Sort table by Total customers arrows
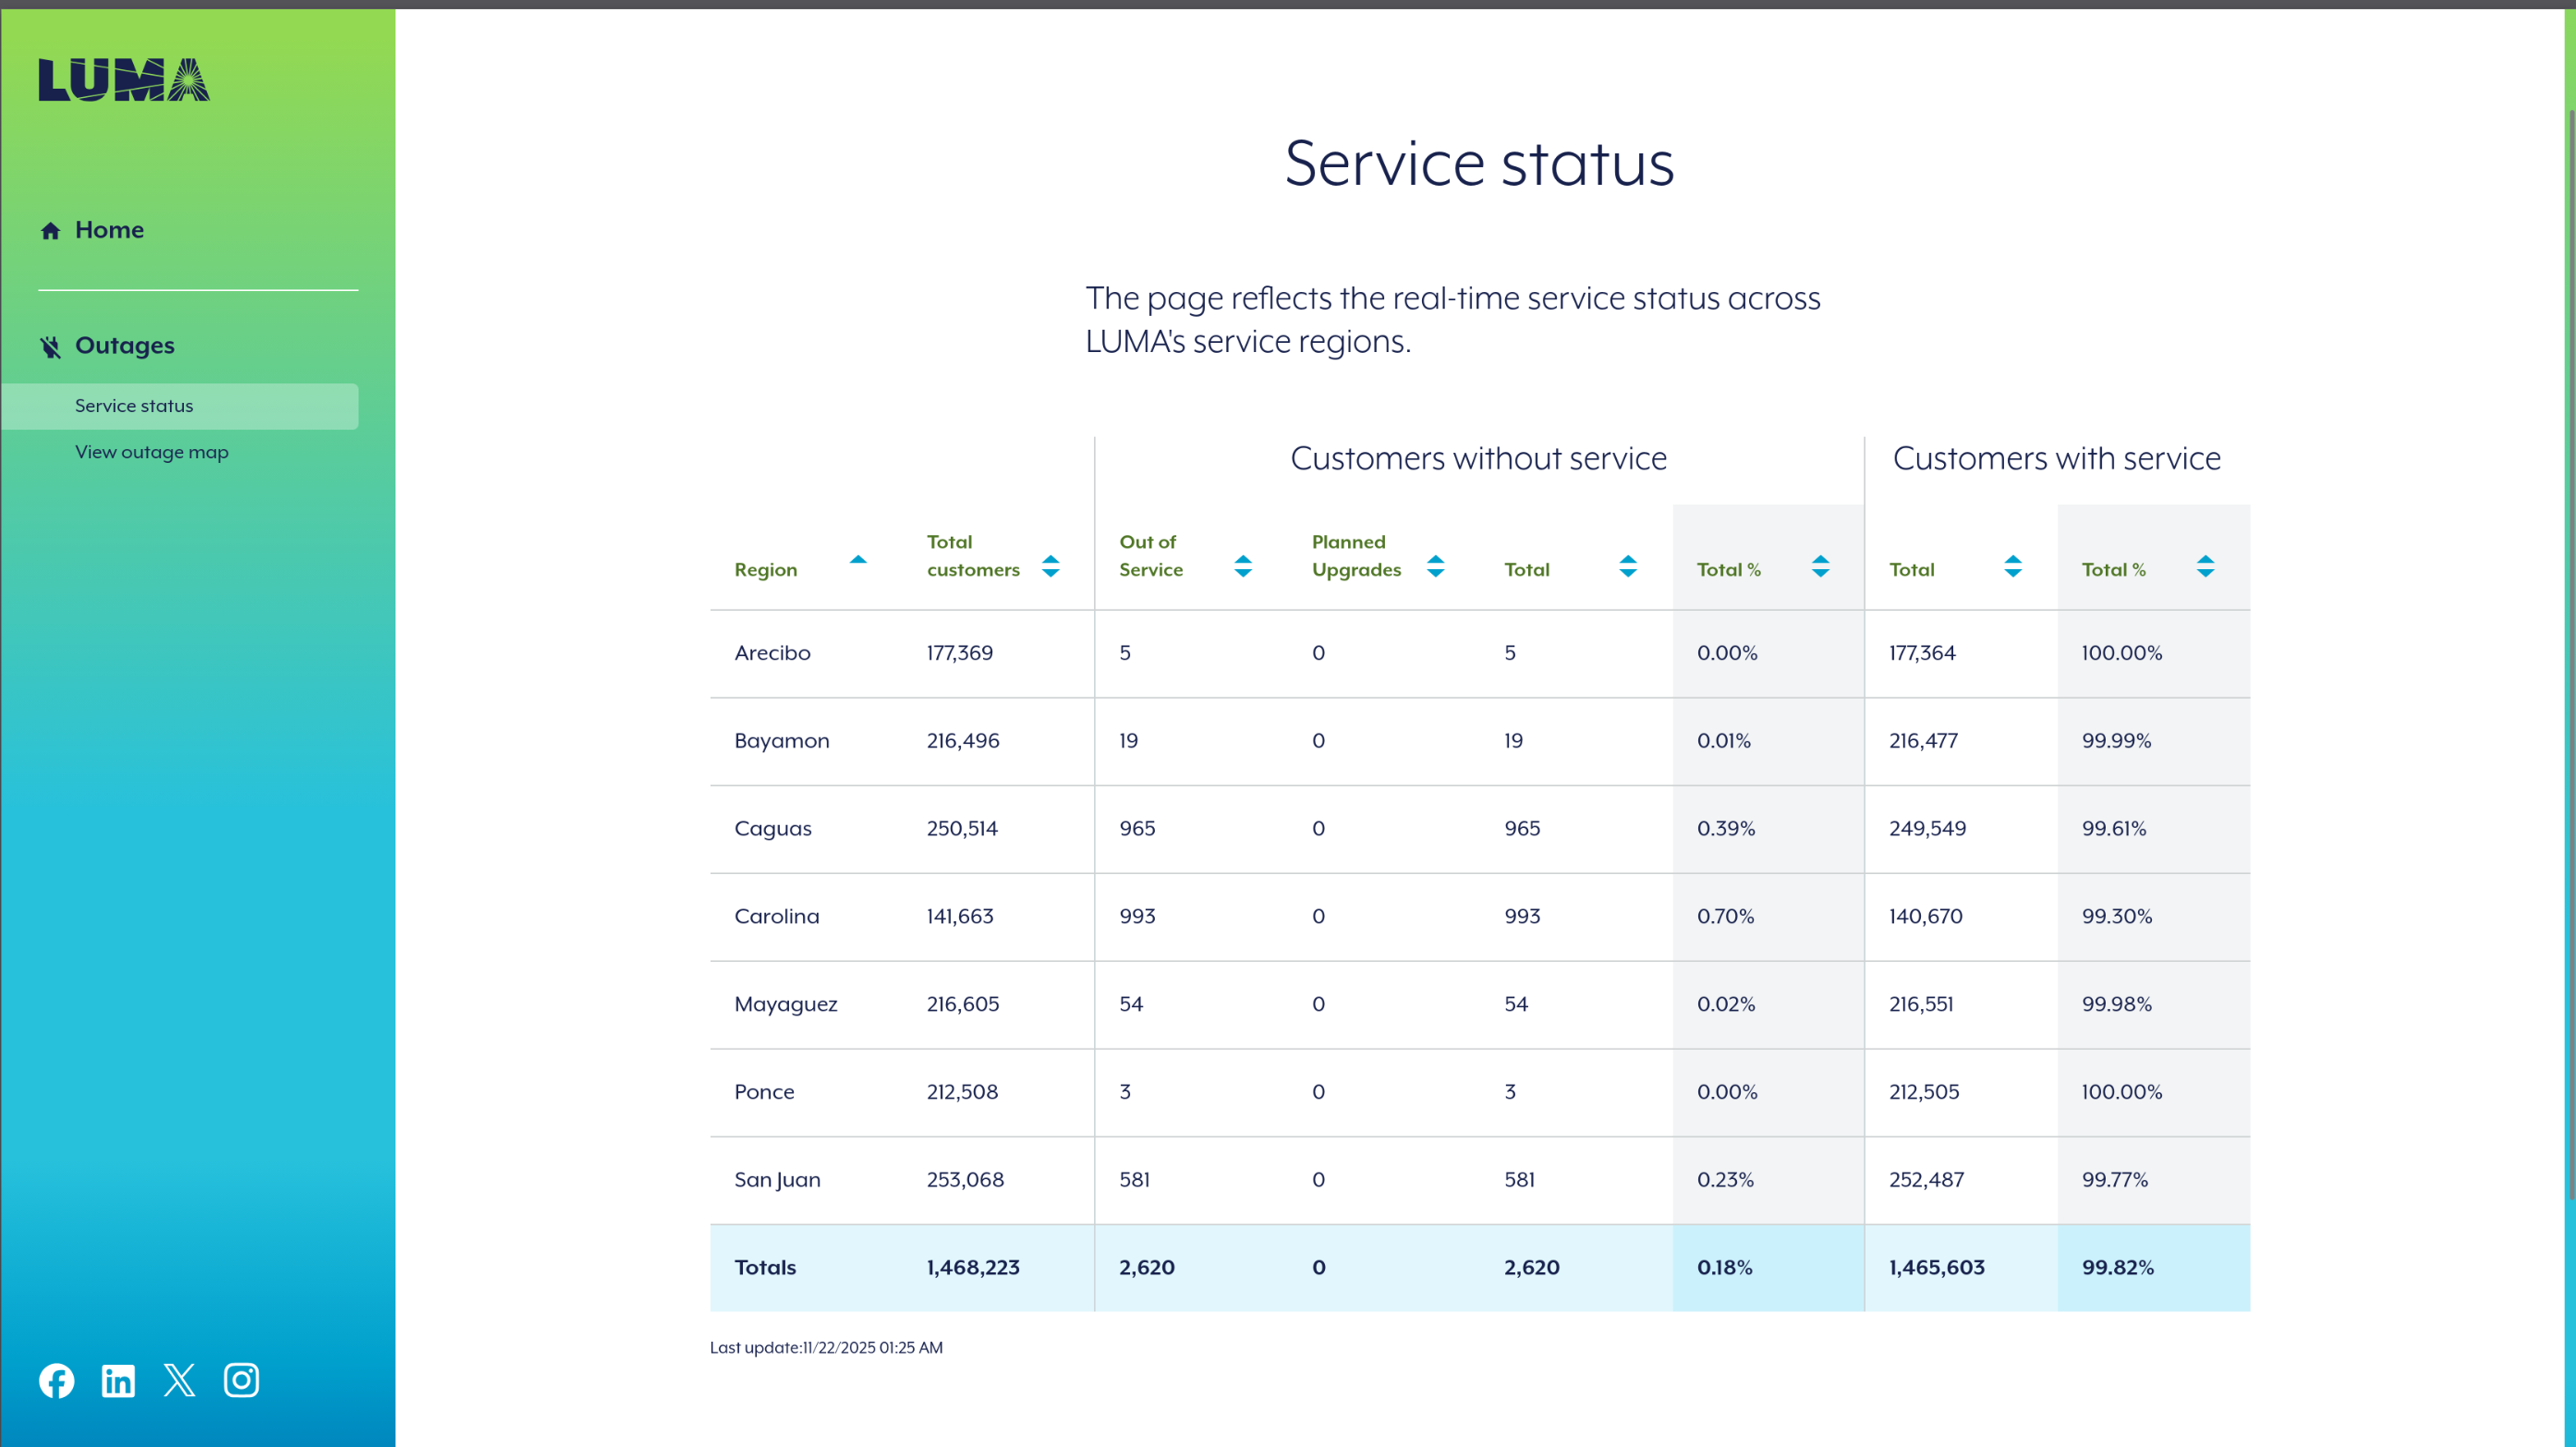The width and height of the screenshot is (2576, 1447). tap(1050, 567)
